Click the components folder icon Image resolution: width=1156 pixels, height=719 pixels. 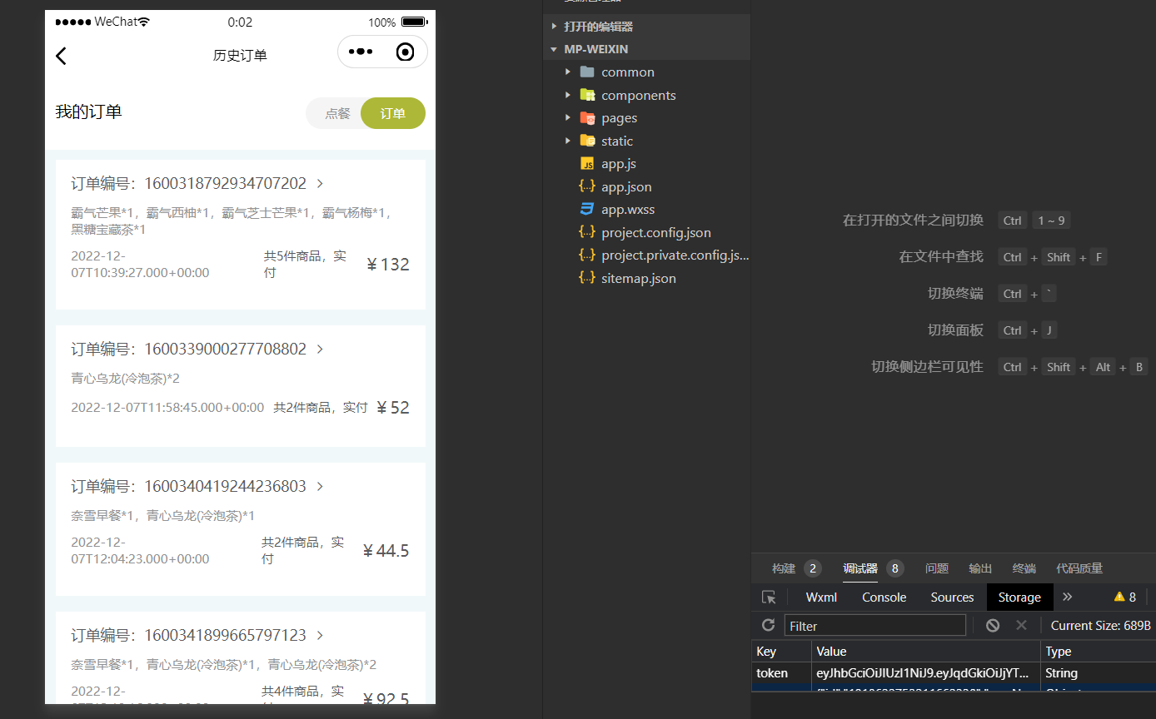pyautogui.click(x=587, y=95)
